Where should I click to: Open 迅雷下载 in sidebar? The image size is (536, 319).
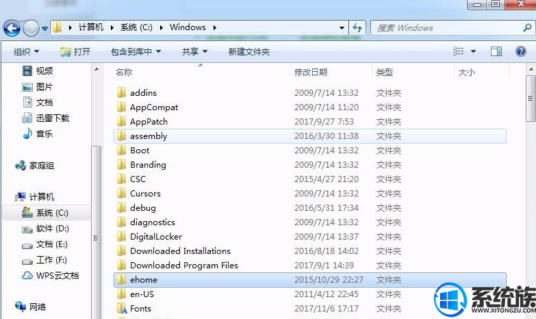45,118
